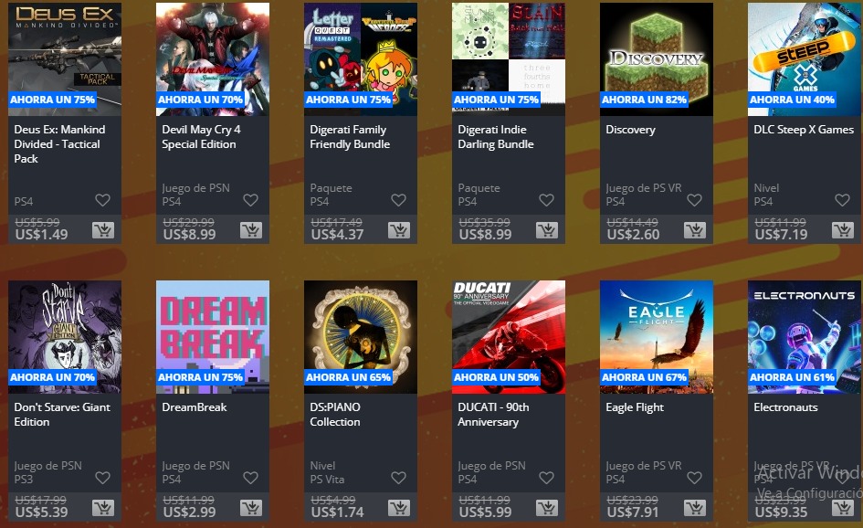The width and height of the screenshot is (863, 528).
Task: Open the Deus Ex Mankind Divided cover image
Action: (65, 59)
